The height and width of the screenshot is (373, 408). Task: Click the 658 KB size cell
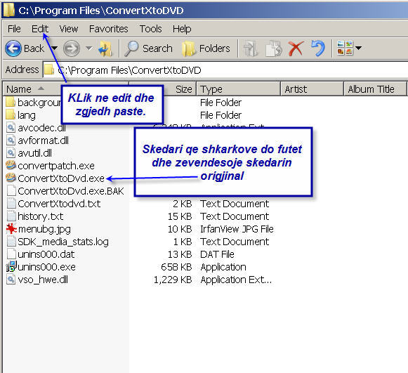(x=176, y=267)
